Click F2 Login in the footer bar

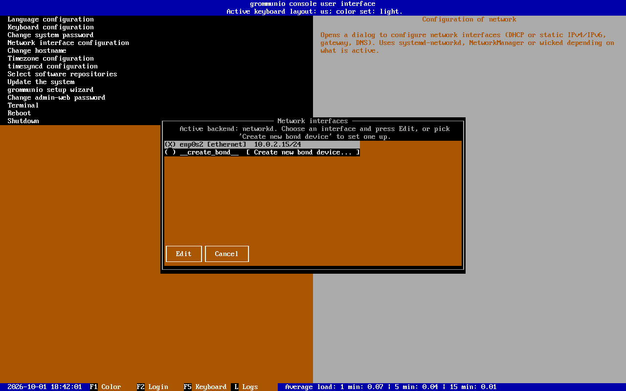point(153,387)
